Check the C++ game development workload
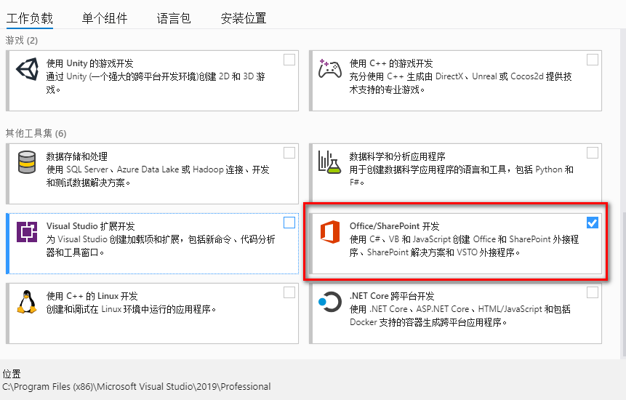The width and height of the screenshot is (626, 400). (x=593, y=60)
